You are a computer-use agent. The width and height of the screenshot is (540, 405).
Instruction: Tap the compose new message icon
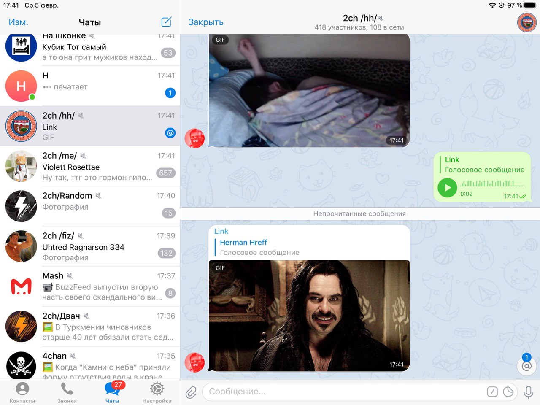[167, 22]
